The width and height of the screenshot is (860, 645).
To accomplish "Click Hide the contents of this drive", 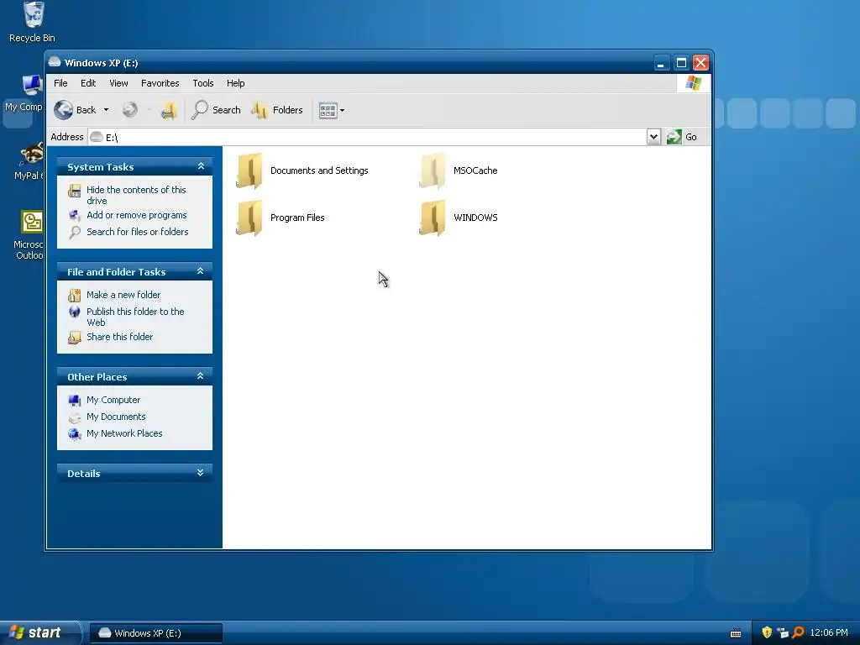I will [136, 195].
